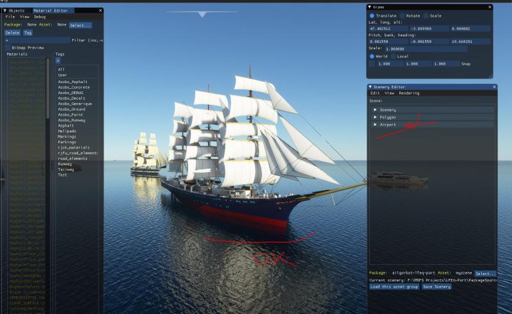Open the Rendering menu
Image resolution: width=512 pixels, height=314 pixels.
(x=409, y=93)
